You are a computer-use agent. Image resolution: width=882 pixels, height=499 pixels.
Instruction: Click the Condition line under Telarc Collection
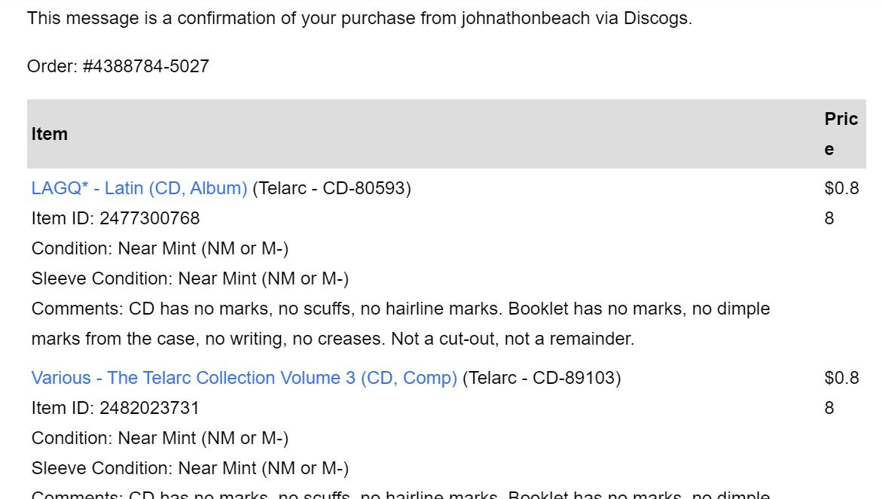pos(160,438)
